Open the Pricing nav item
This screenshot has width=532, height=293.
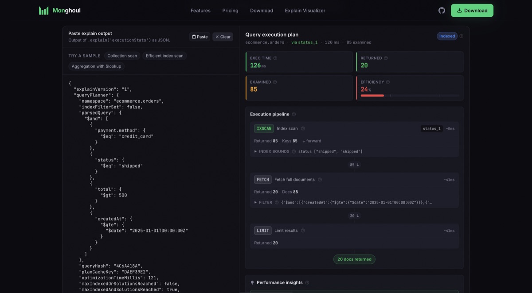(230, 11)
